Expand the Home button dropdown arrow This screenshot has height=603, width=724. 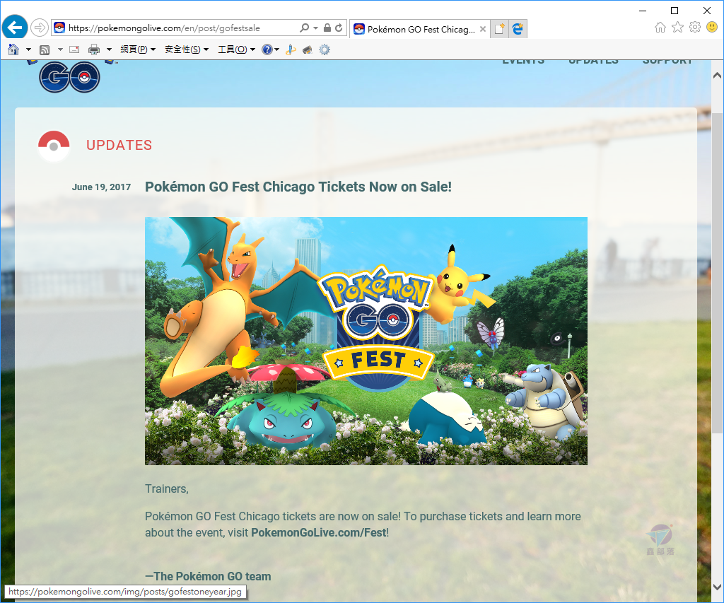coord(28,49)
